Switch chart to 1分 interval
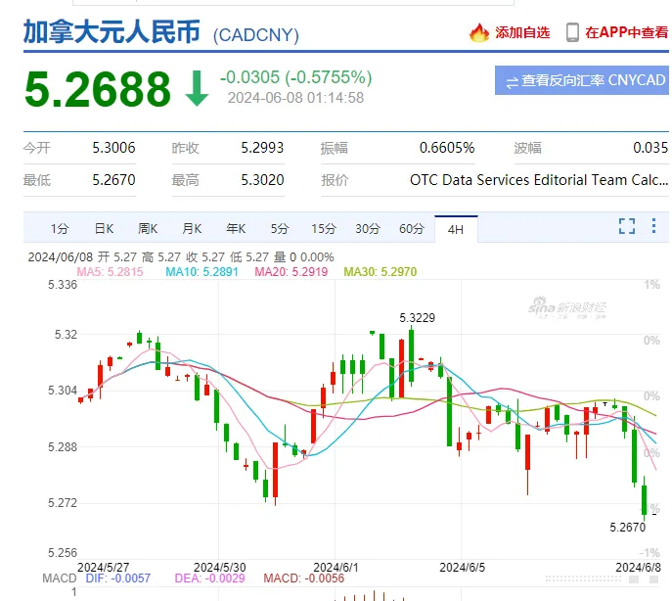This screenshot has width=672, height=601. point(60,229)
